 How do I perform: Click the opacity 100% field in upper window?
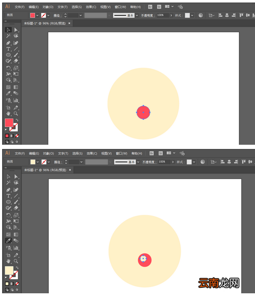pyautogui.click(x=163, y=15)
